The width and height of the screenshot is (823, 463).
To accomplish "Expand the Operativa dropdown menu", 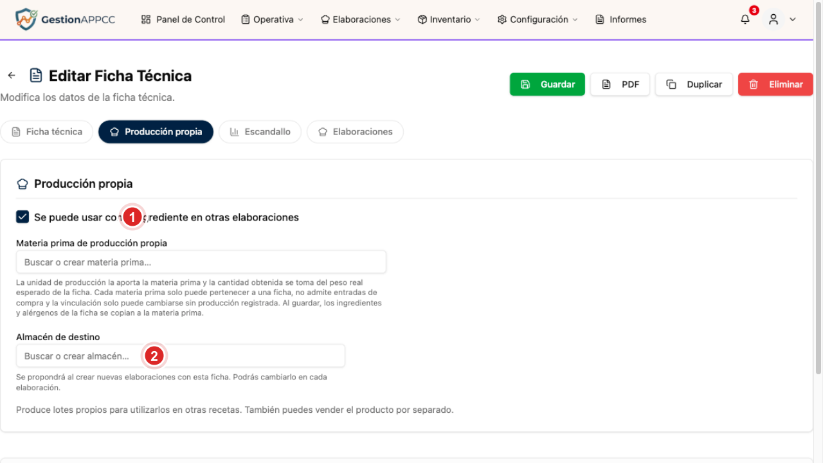I will tap(272, 19).
